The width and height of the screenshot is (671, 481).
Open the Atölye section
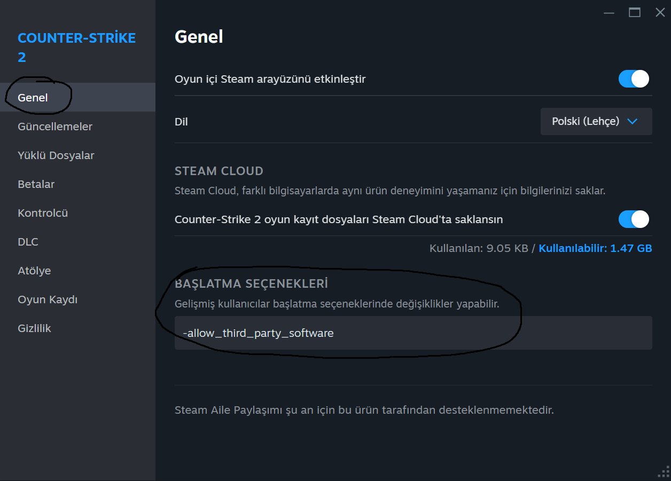[x=34, y=271]
